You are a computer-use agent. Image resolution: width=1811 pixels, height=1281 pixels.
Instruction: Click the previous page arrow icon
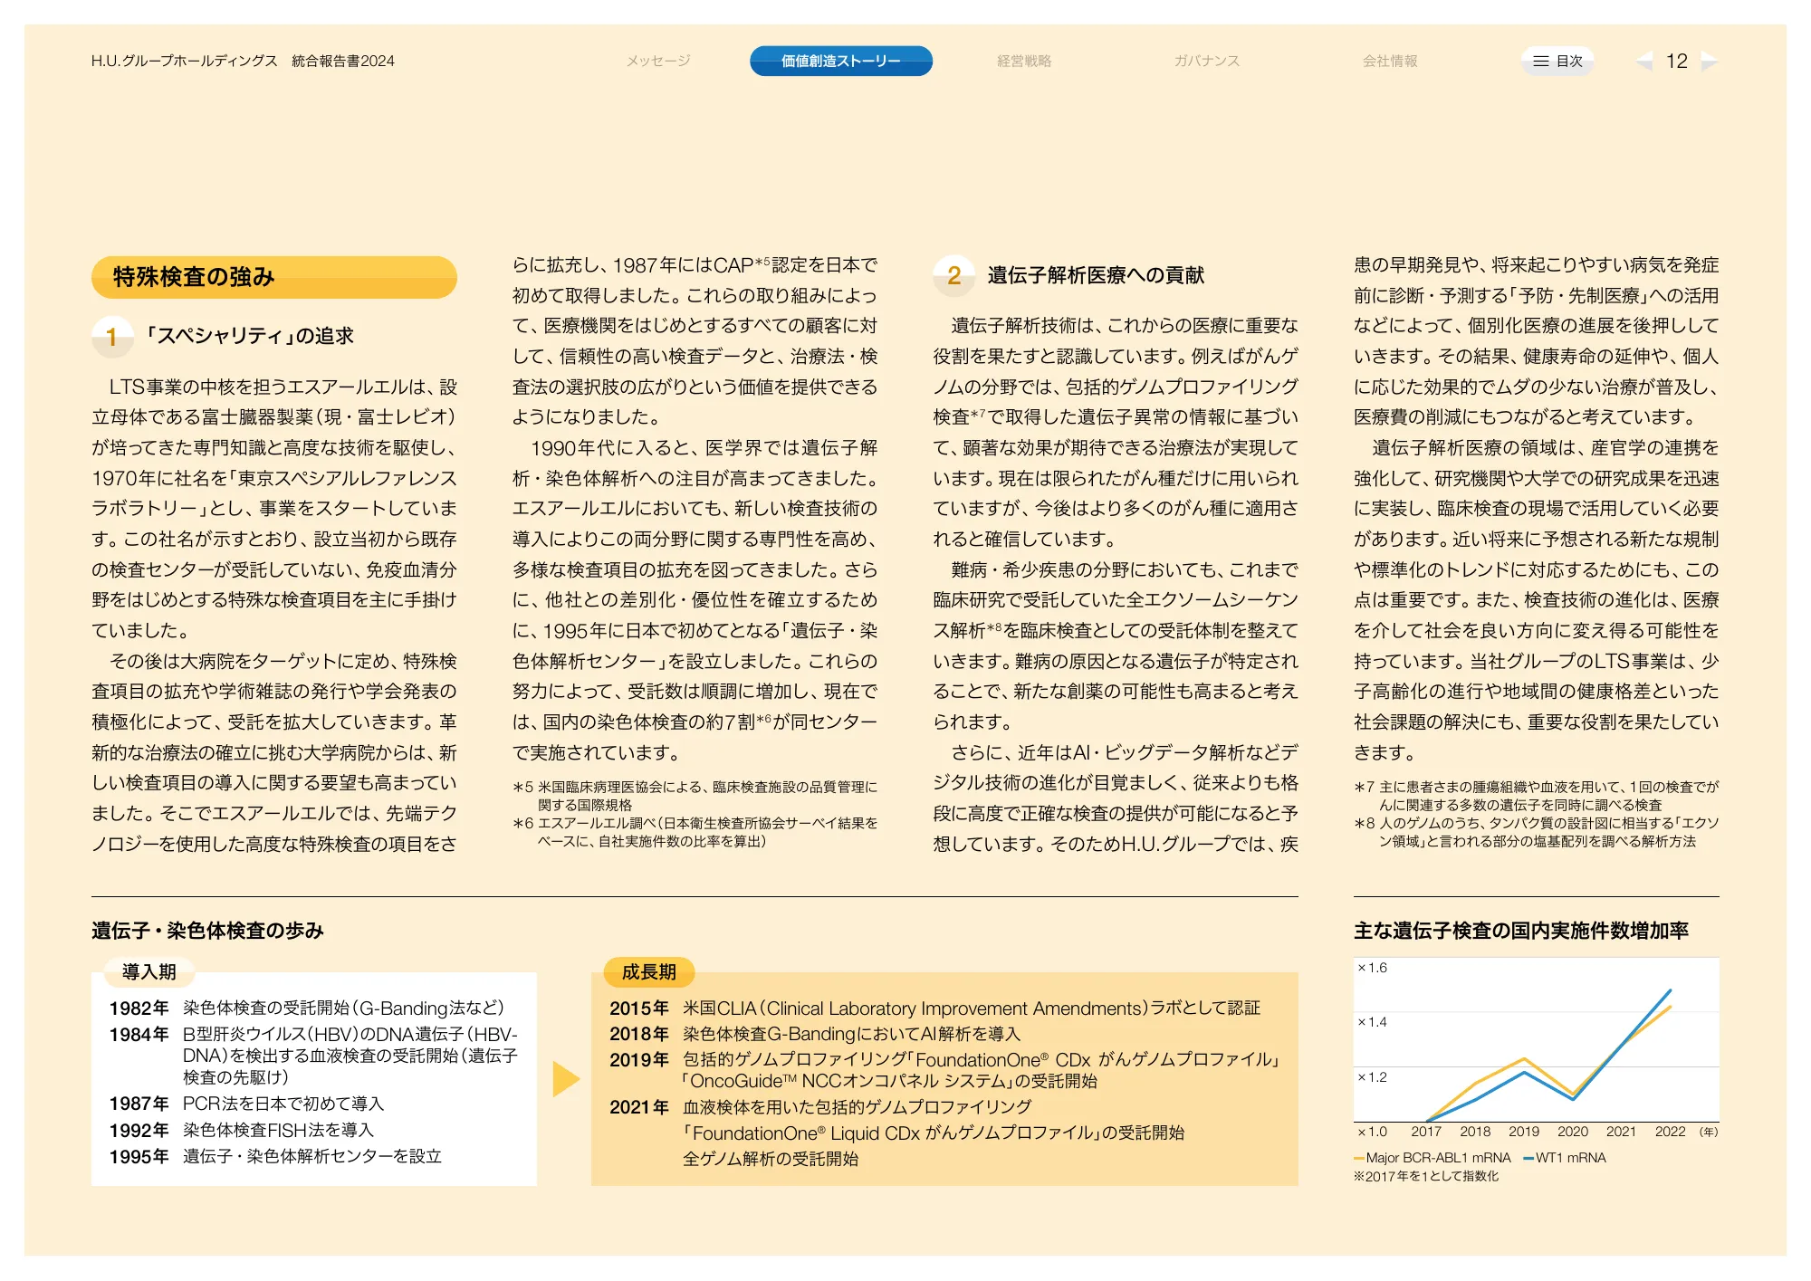(1644, 62)
